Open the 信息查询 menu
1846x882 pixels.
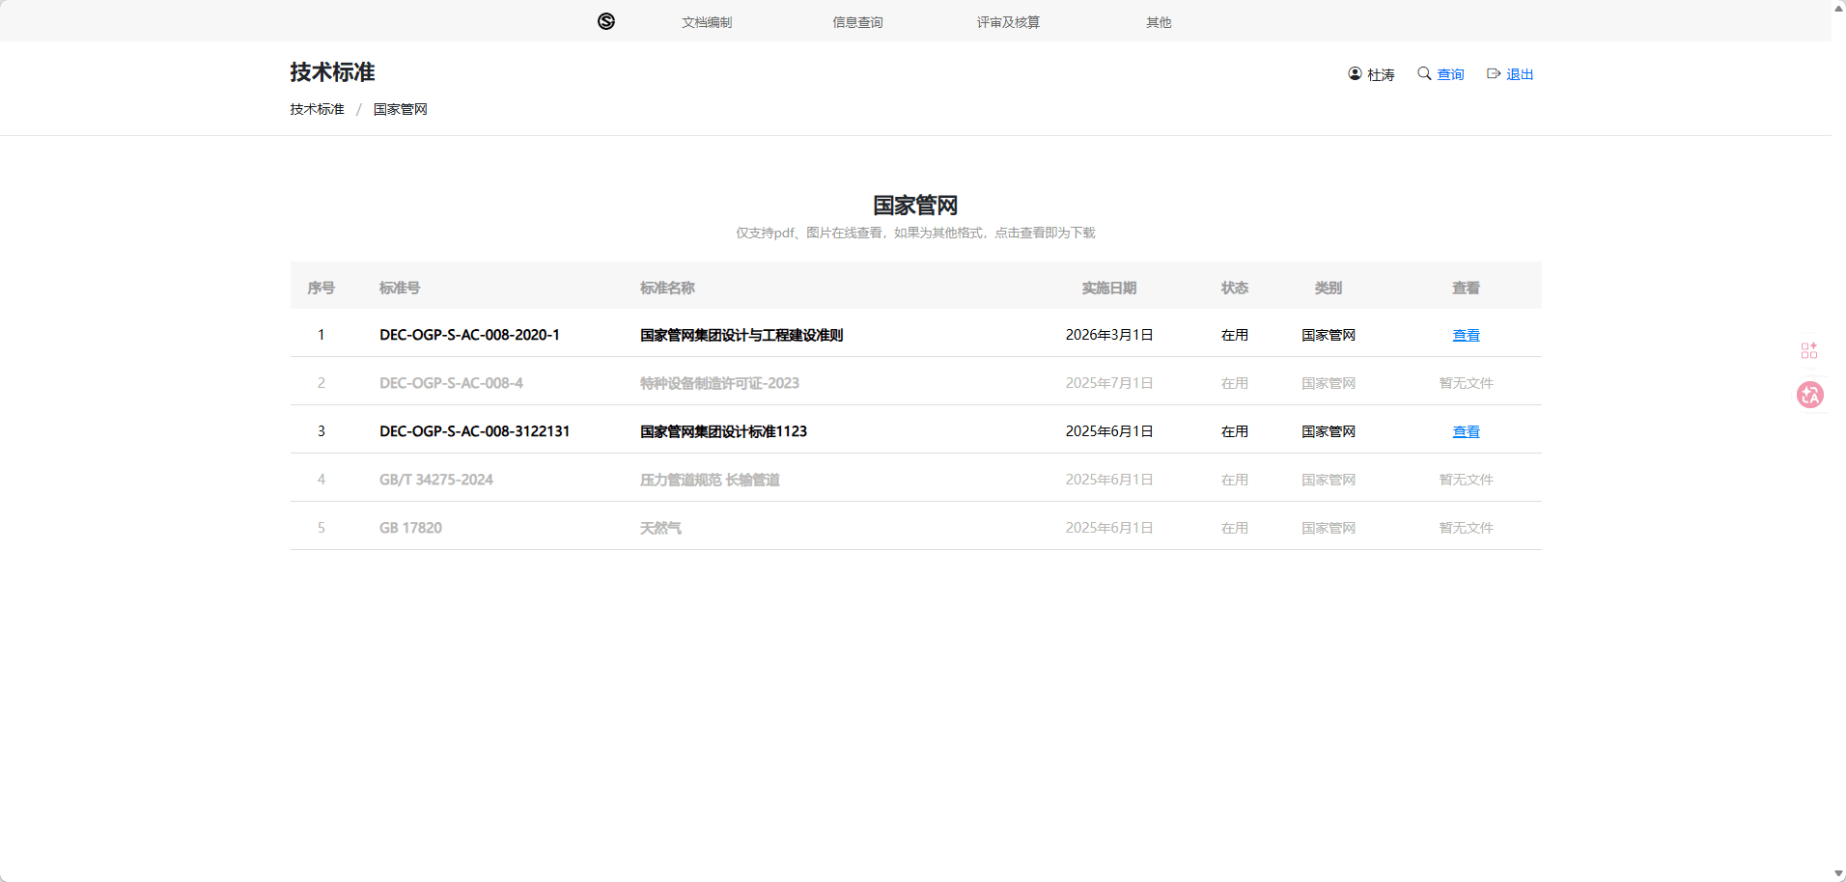[857, 22]
